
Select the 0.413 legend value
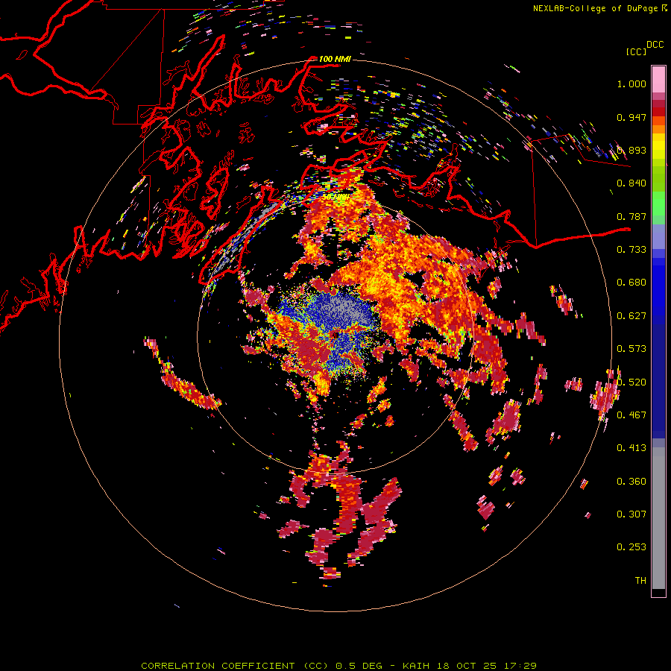(x=631, y=448)
